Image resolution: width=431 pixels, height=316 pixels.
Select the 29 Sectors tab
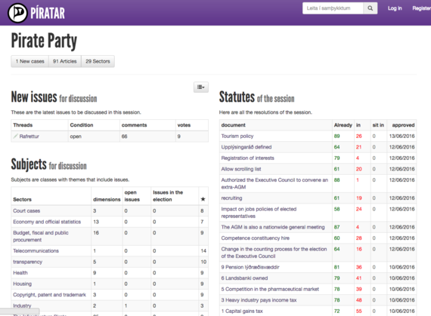[98, 61]
